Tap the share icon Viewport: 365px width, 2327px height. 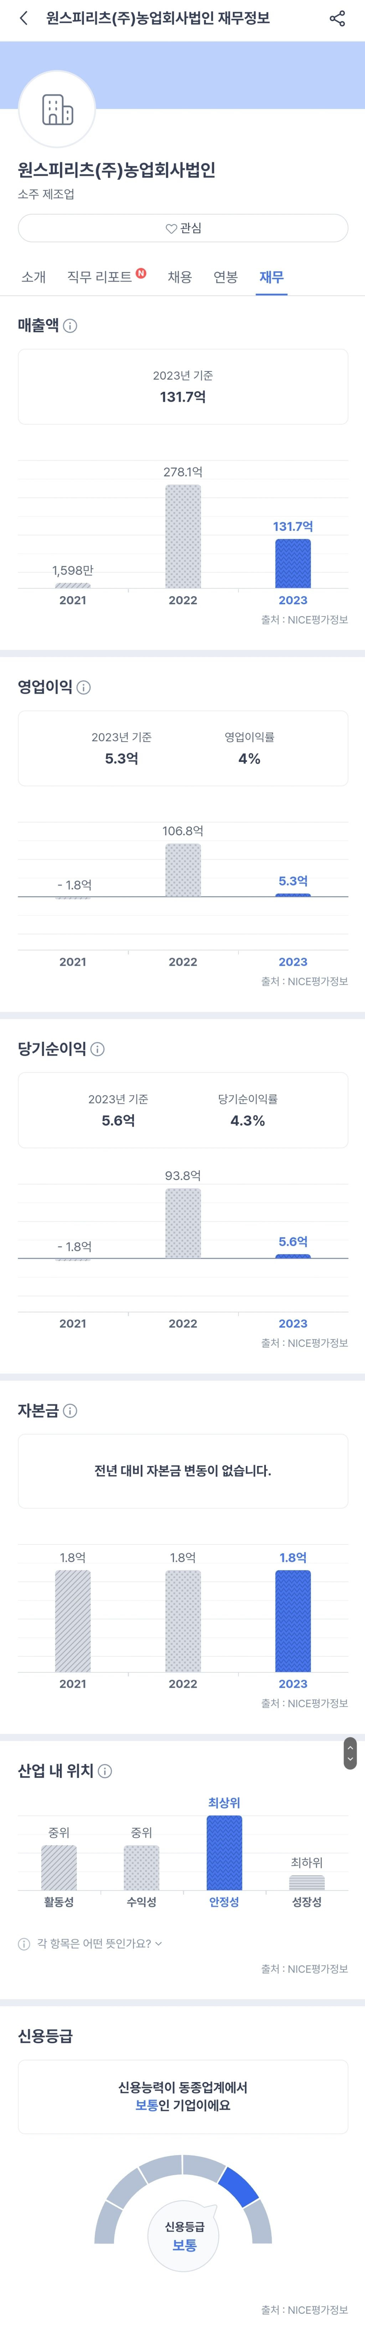pos(337,18)
